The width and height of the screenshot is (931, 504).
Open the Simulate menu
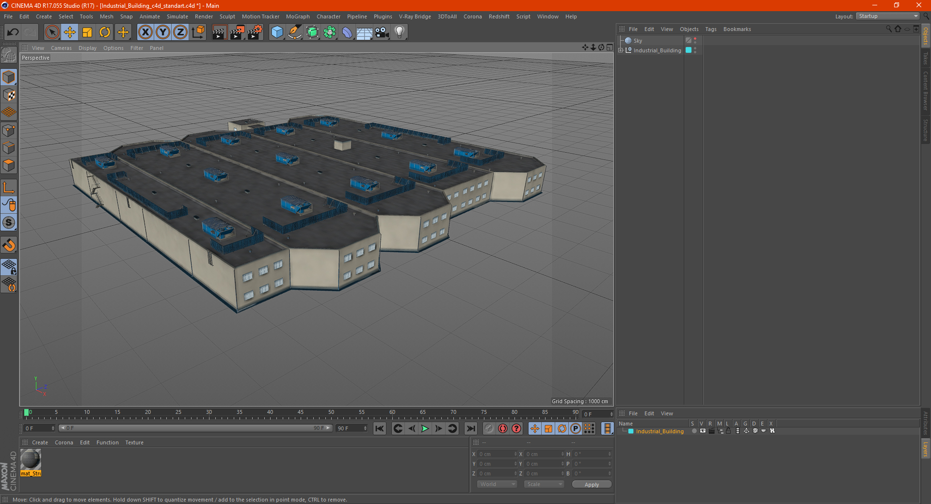click(x=177, y=16)
